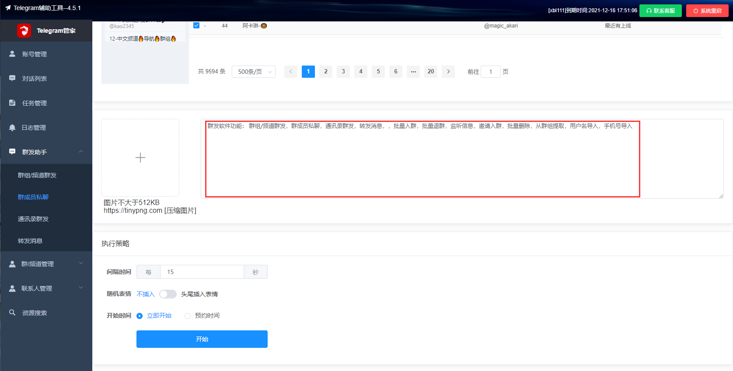733x371 pixels.
Task: Click the 阿卡琳 name cell
Action: pos(255,26)
